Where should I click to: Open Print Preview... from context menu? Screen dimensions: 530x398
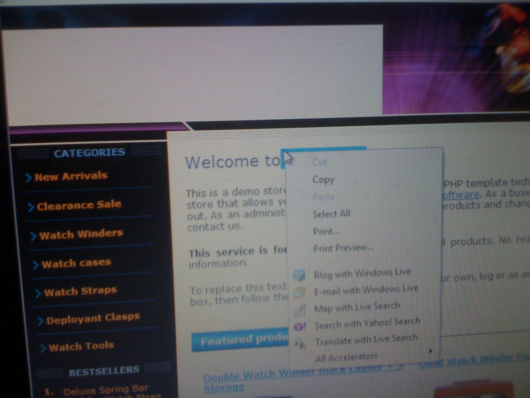[x=343, y=248]
